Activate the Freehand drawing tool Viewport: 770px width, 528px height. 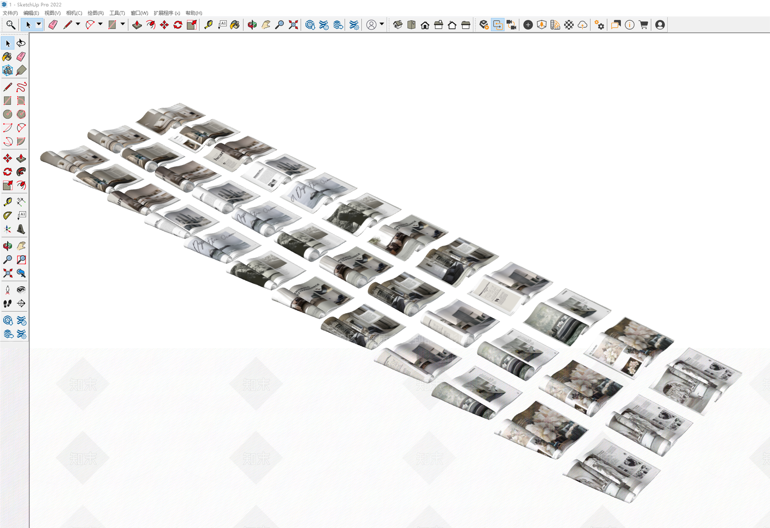[x=21, y=87]
